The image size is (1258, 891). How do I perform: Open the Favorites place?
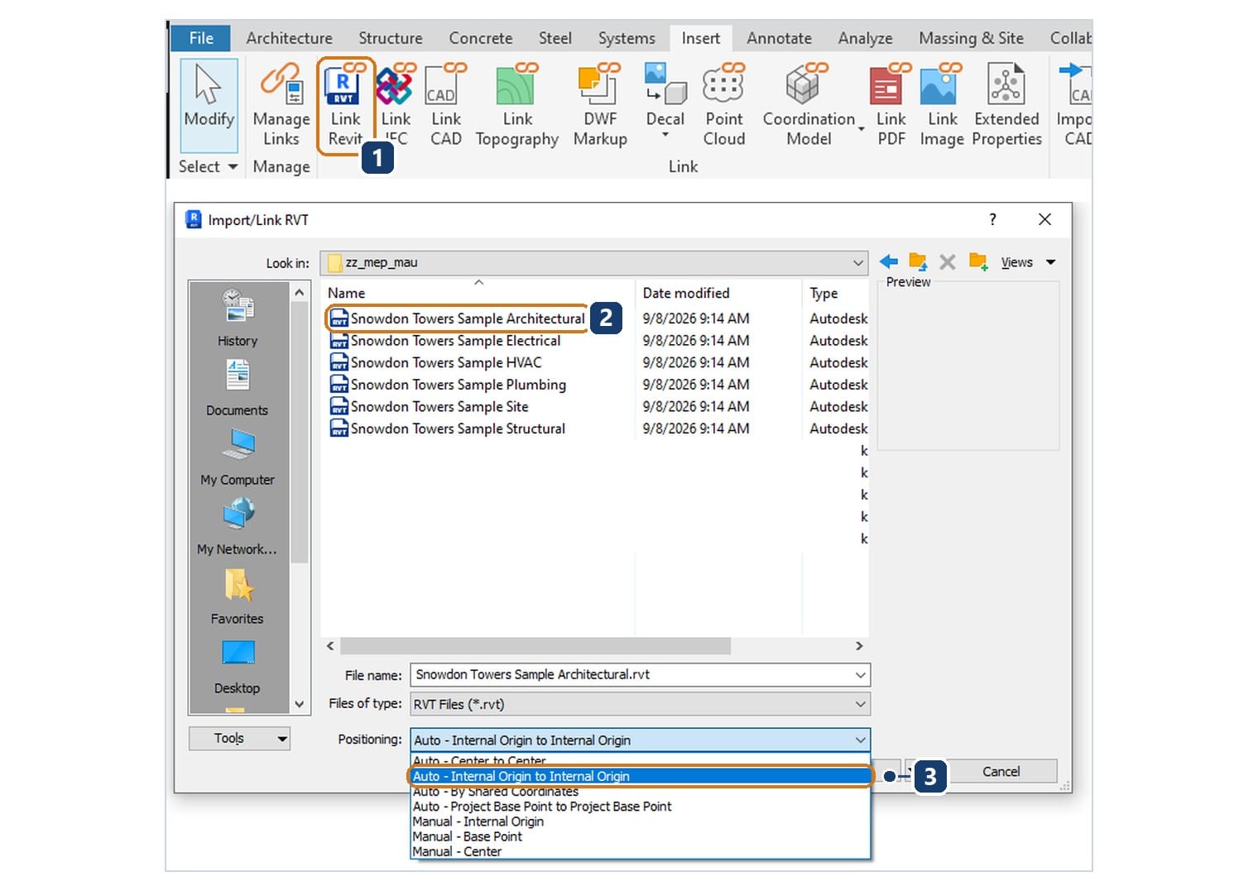pyautogui.click(x=238, y=596)
